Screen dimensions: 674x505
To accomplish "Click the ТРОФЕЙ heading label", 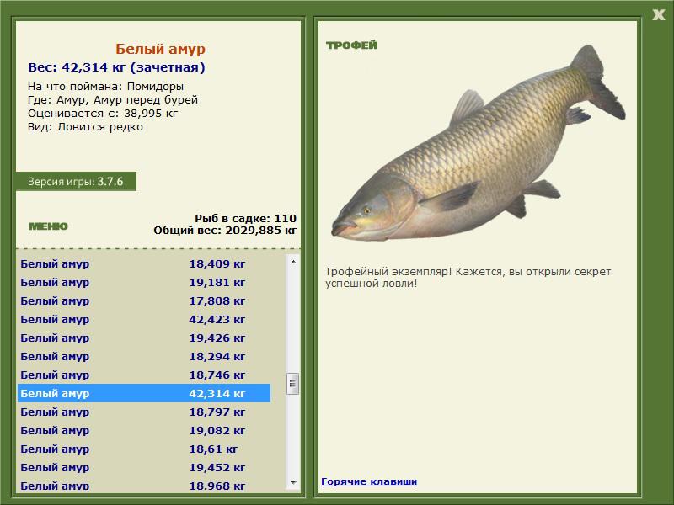I will pos(351,45).
